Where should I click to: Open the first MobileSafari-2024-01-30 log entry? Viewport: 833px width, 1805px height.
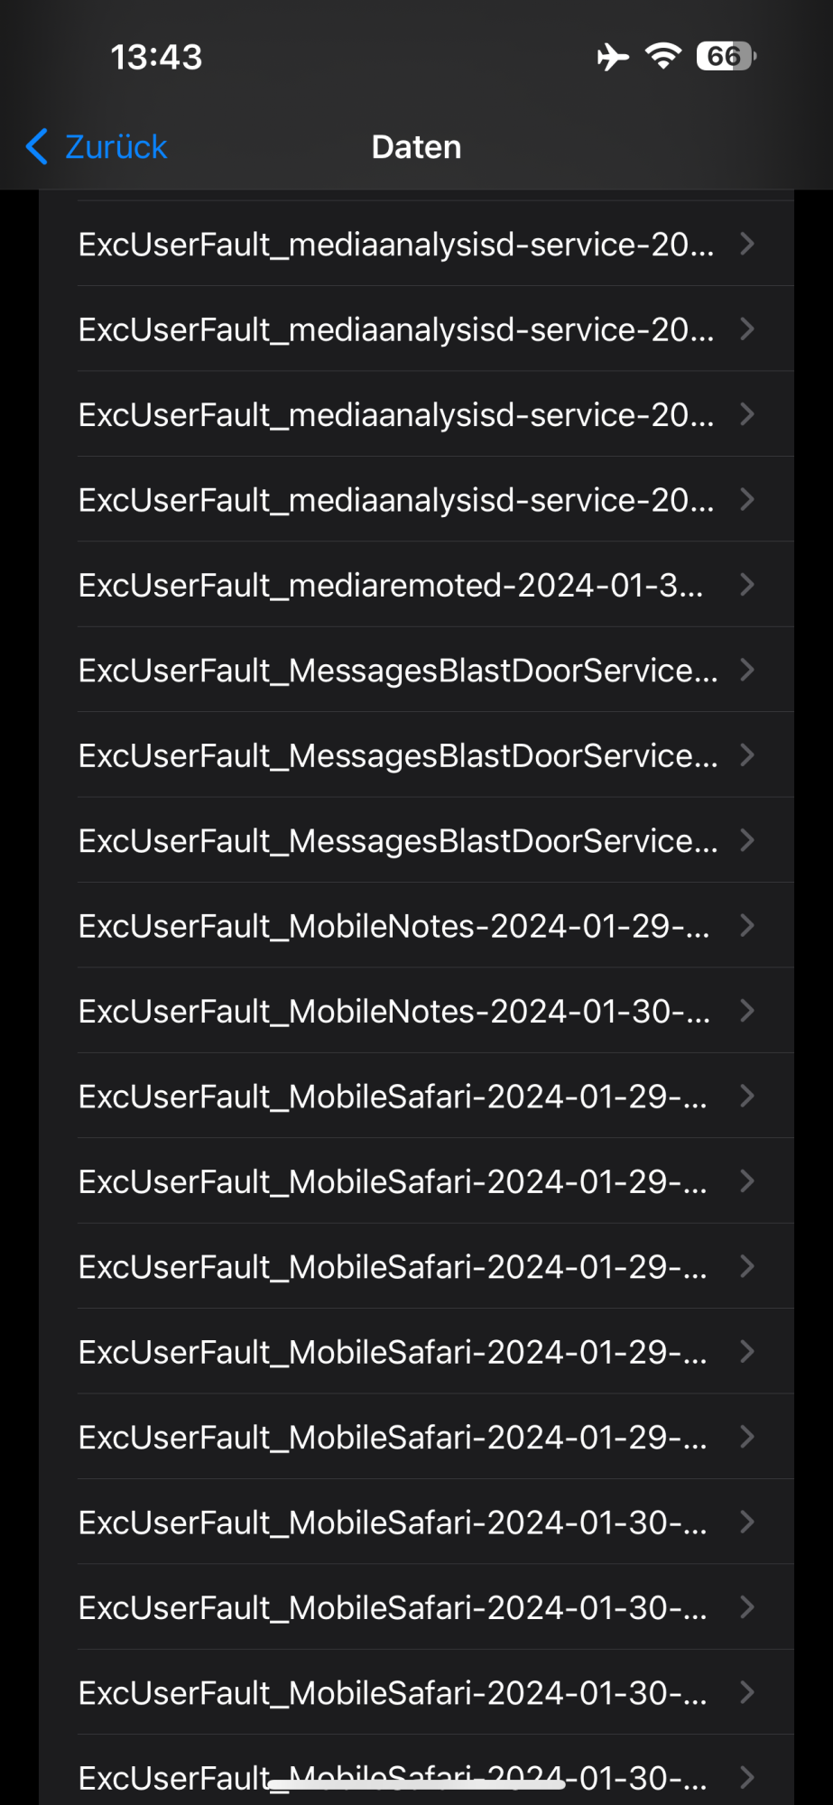(416, 1523)
